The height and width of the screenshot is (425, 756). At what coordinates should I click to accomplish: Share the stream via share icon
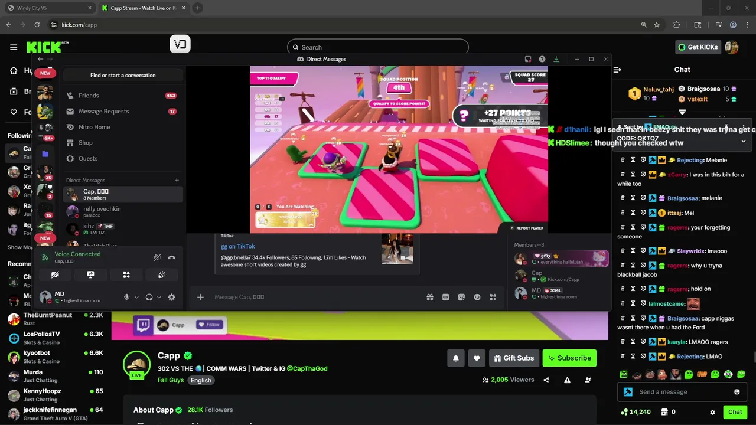click(x=546, y=380)
